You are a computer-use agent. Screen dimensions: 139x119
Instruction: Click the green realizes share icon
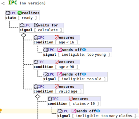(19, 13)
